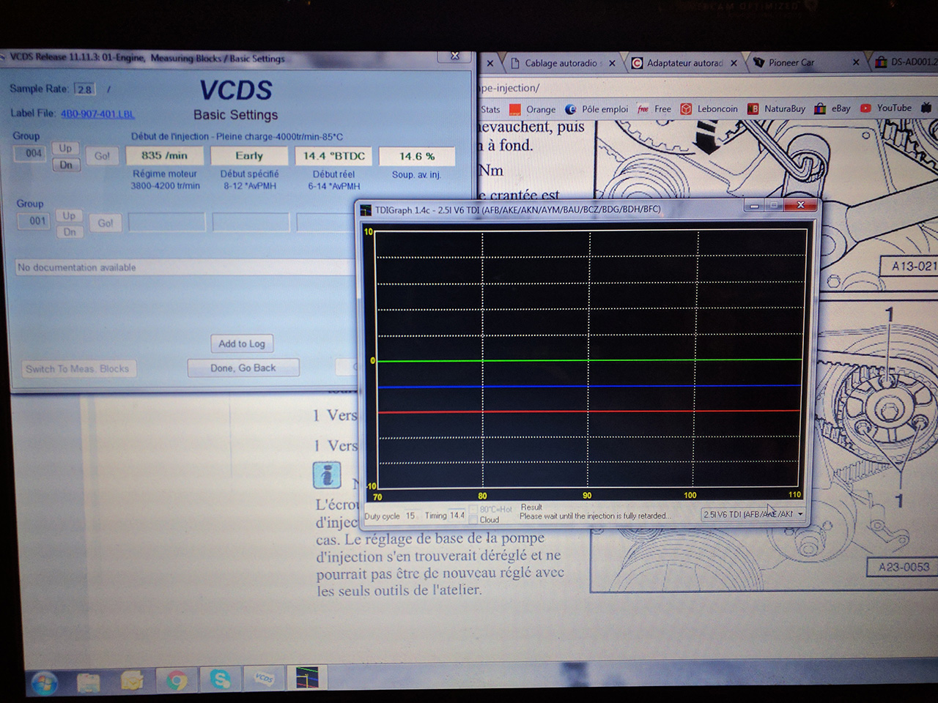Screen dimensions: 938x703
Task: Switch to TDIGraph in the taskbar
Action: click(x=307, y=678)
